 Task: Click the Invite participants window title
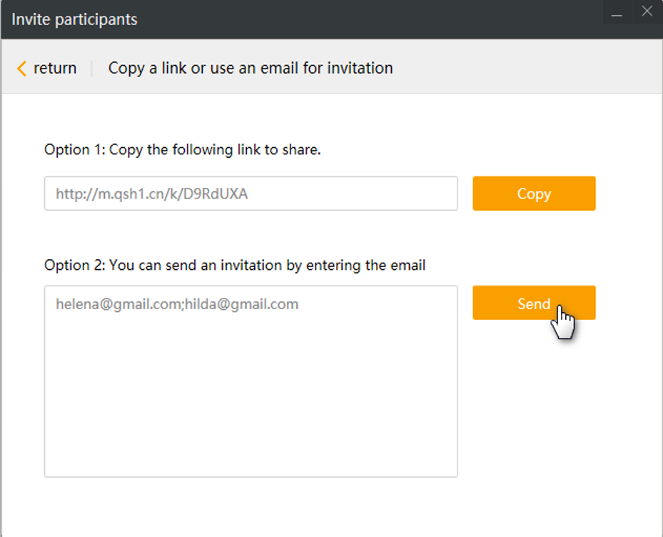[75, 19]
